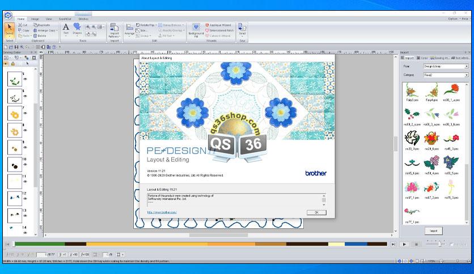Toggle visibility eye of sewing order item 12

26,199
